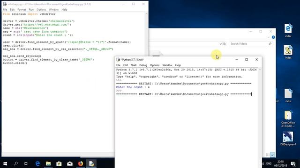
Task: Open Microsoft Store from taskbar
Action: point(59,163)
